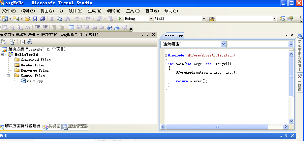Click the Show All Files icon in Solution Explorer
The image size is (304, 141).
(x=13, y=42)
